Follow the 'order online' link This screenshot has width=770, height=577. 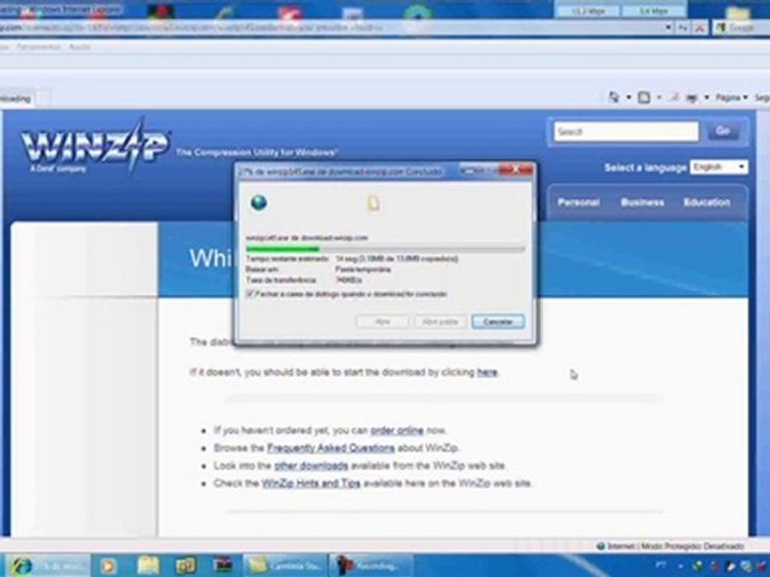[397, 430]
